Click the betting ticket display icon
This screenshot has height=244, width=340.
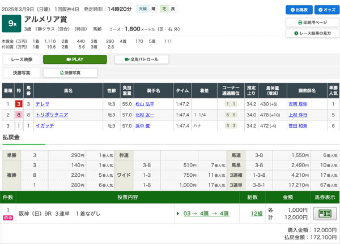click(324, 213)
